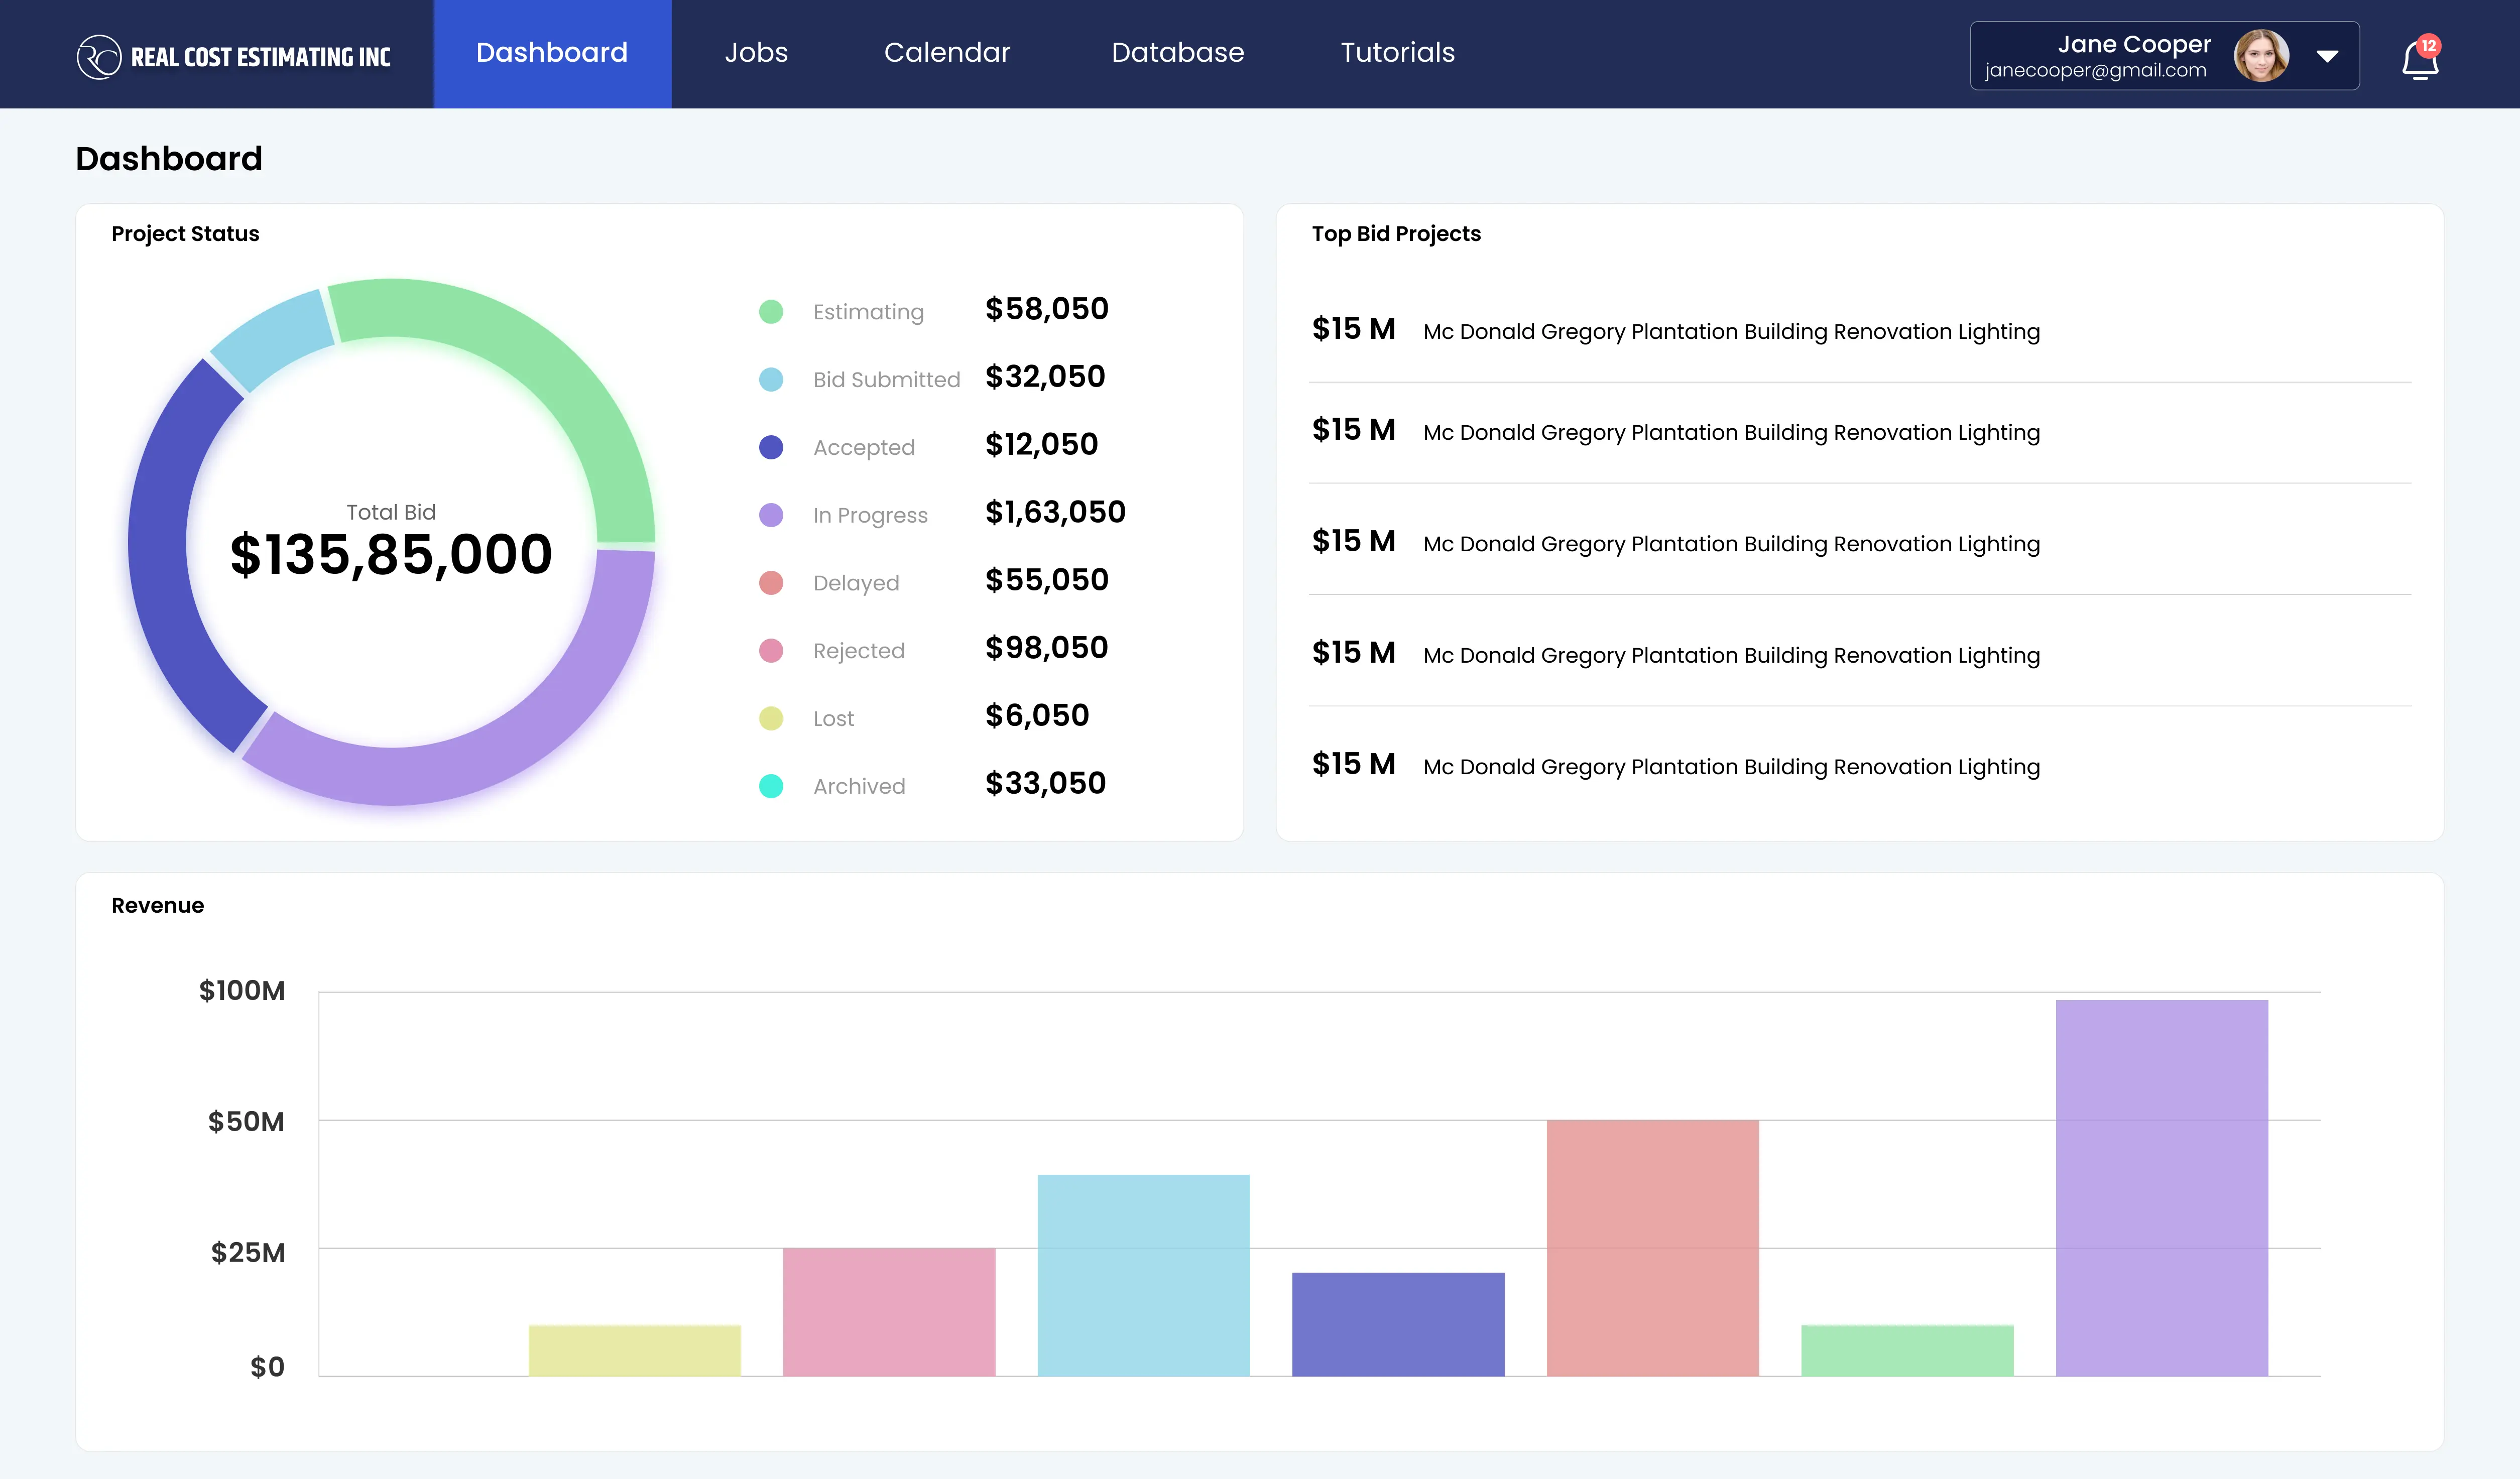The height and width of the screenshot is (1479, 2520).
Task: Click the In Progress legend dot
Action: click(x=770, y=515)
